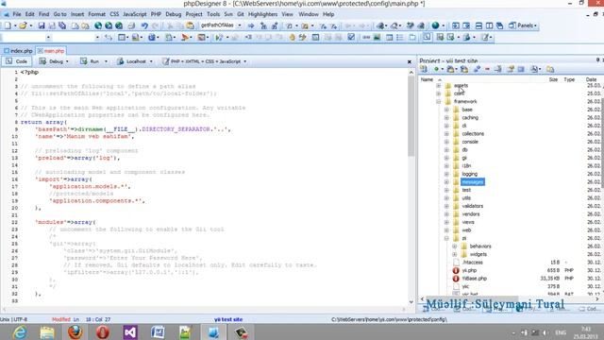Close the editor pane with the X button
604x340 pixels.
[x=409, y=61]
